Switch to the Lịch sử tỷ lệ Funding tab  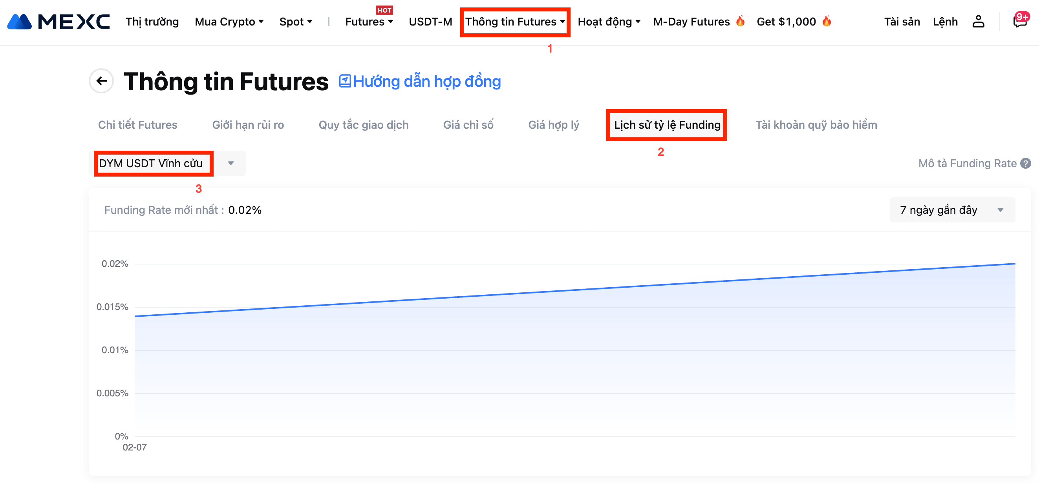coord(667,125)
